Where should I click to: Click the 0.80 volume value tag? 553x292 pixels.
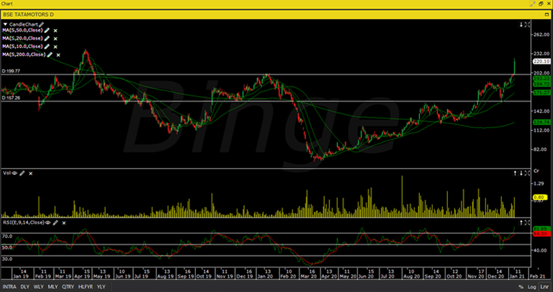(x=540, y=197)
